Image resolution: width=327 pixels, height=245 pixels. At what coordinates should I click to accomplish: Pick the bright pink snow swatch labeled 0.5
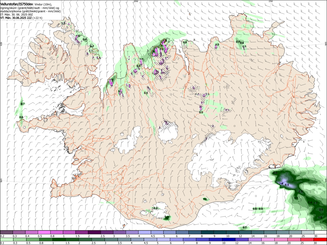[44, 232]
